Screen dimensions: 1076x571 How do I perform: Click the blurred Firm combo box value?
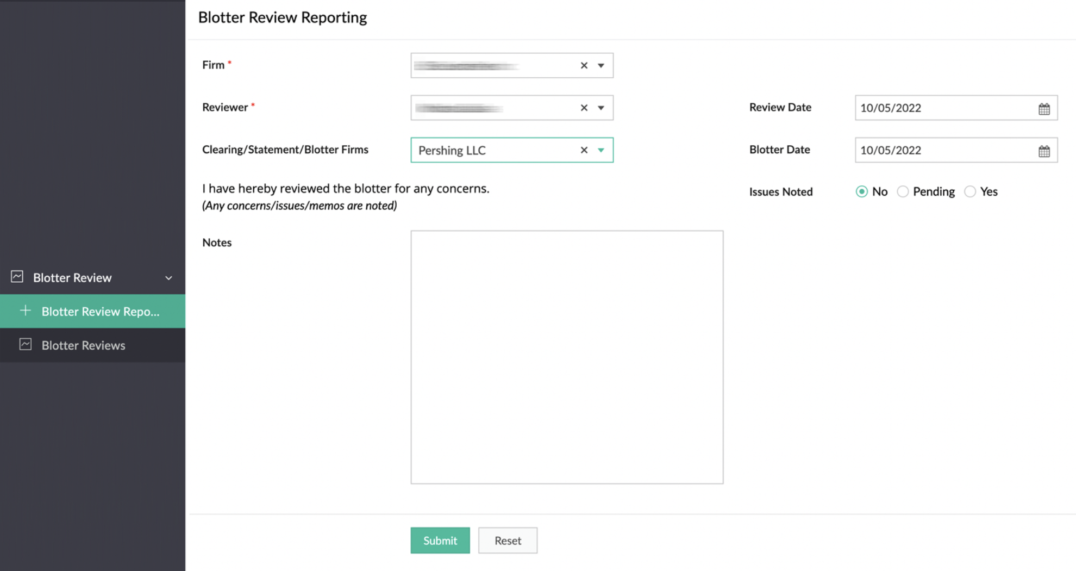tap(466, 66)
